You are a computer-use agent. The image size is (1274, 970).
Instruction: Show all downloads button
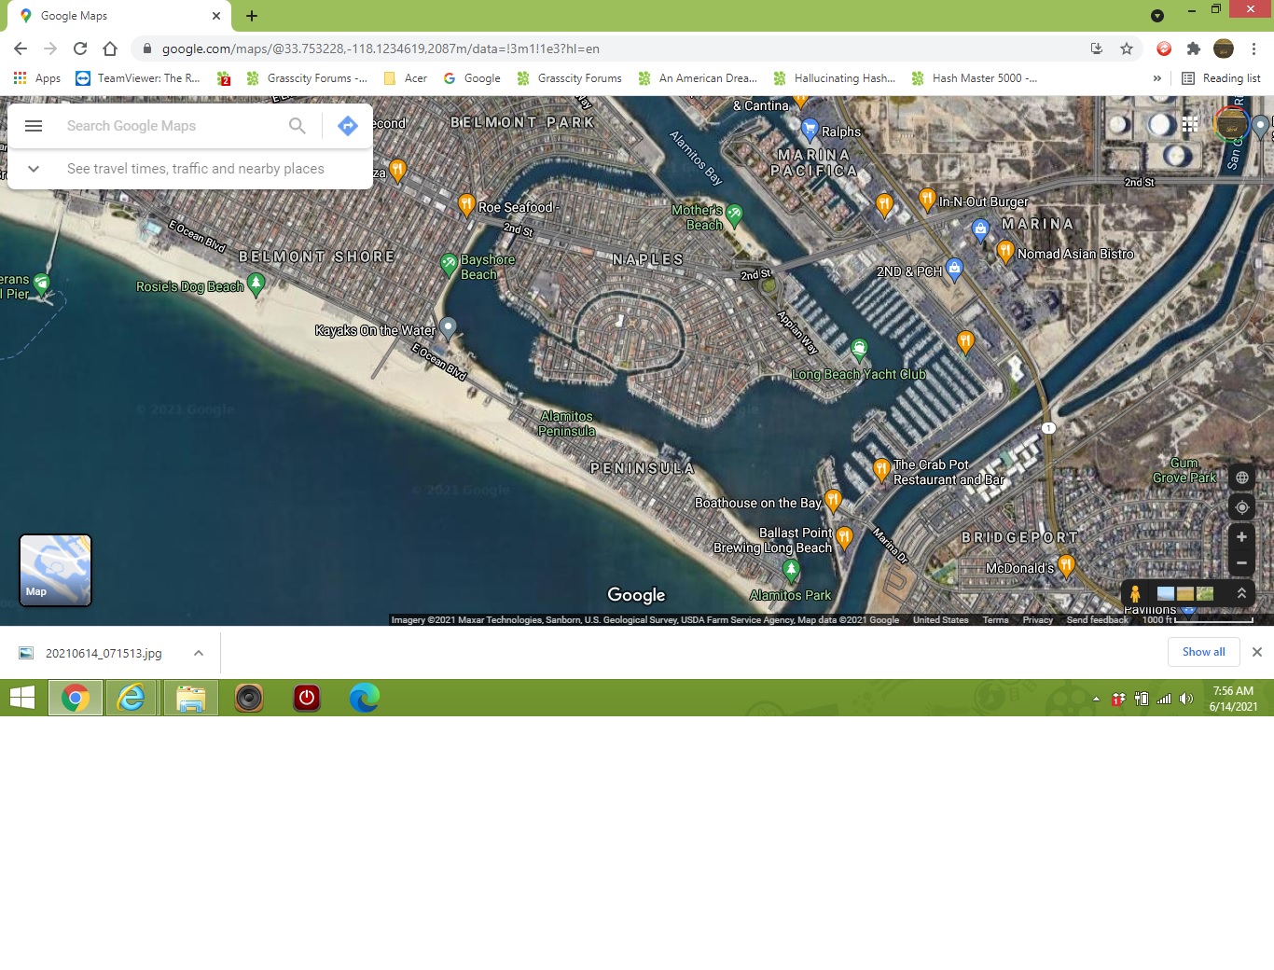(1203, 652)
